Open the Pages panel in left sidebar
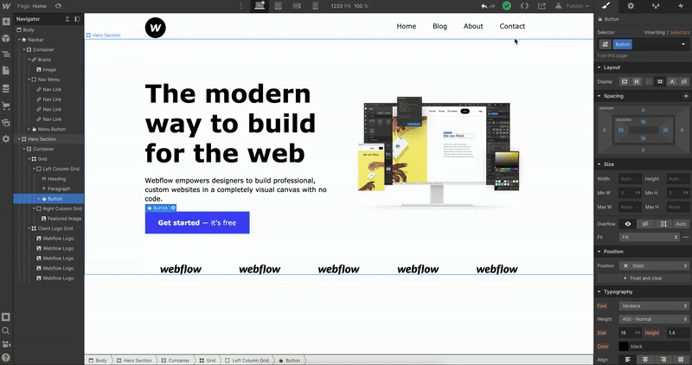Image resolution: width=692 pixels, height=365 pixels. pos(6,71)
